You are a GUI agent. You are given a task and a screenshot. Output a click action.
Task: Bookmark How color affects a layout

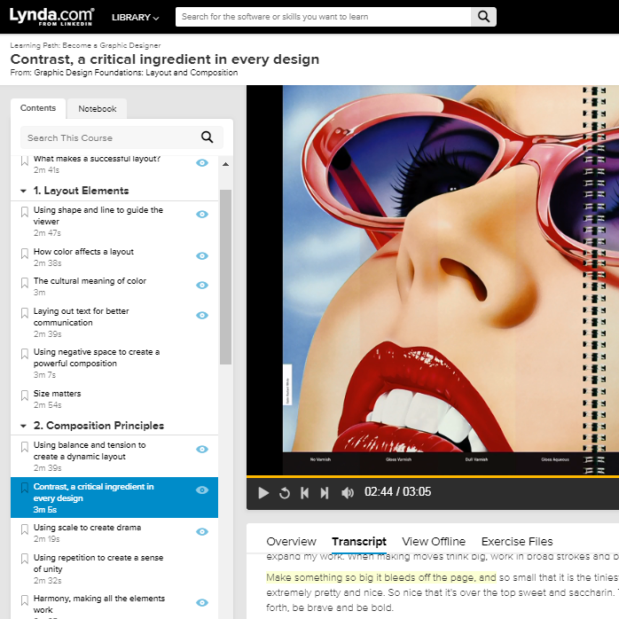[x=25, y=254]
